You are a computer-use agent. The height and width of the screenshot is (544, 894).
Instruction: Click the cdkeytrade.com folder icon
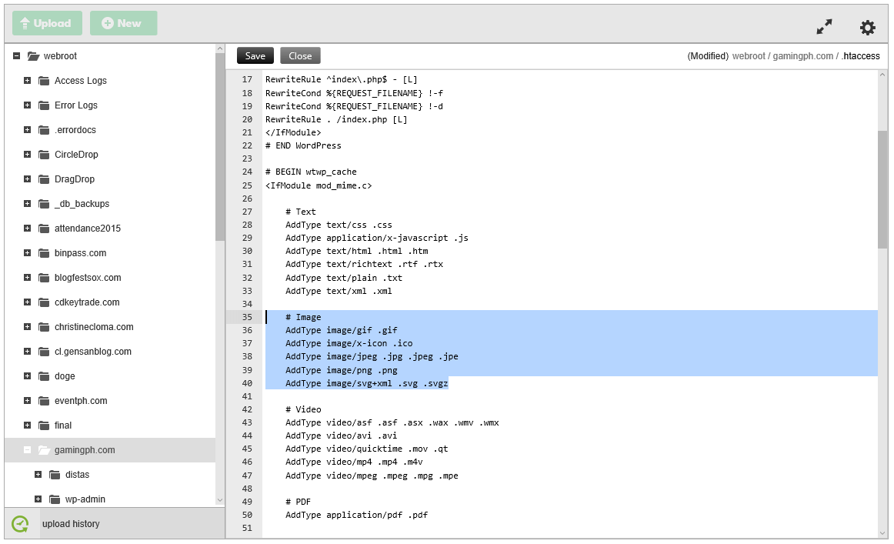[x=44, y=302]
